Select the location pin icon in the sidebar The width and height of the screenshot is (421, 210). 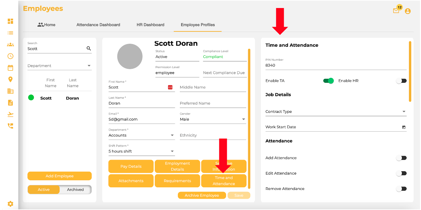(10, 79)
